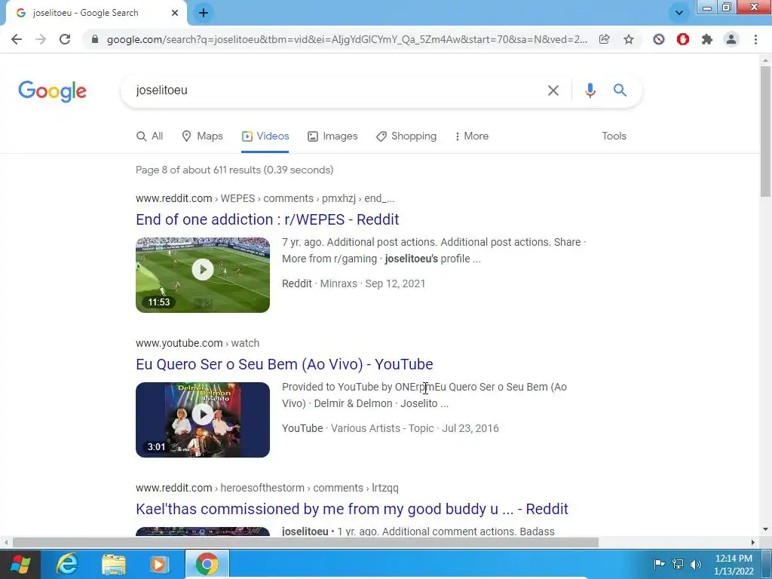Open Kael'thas commissioned Reddit result
The image size is (772, 579).
point(352,509)
